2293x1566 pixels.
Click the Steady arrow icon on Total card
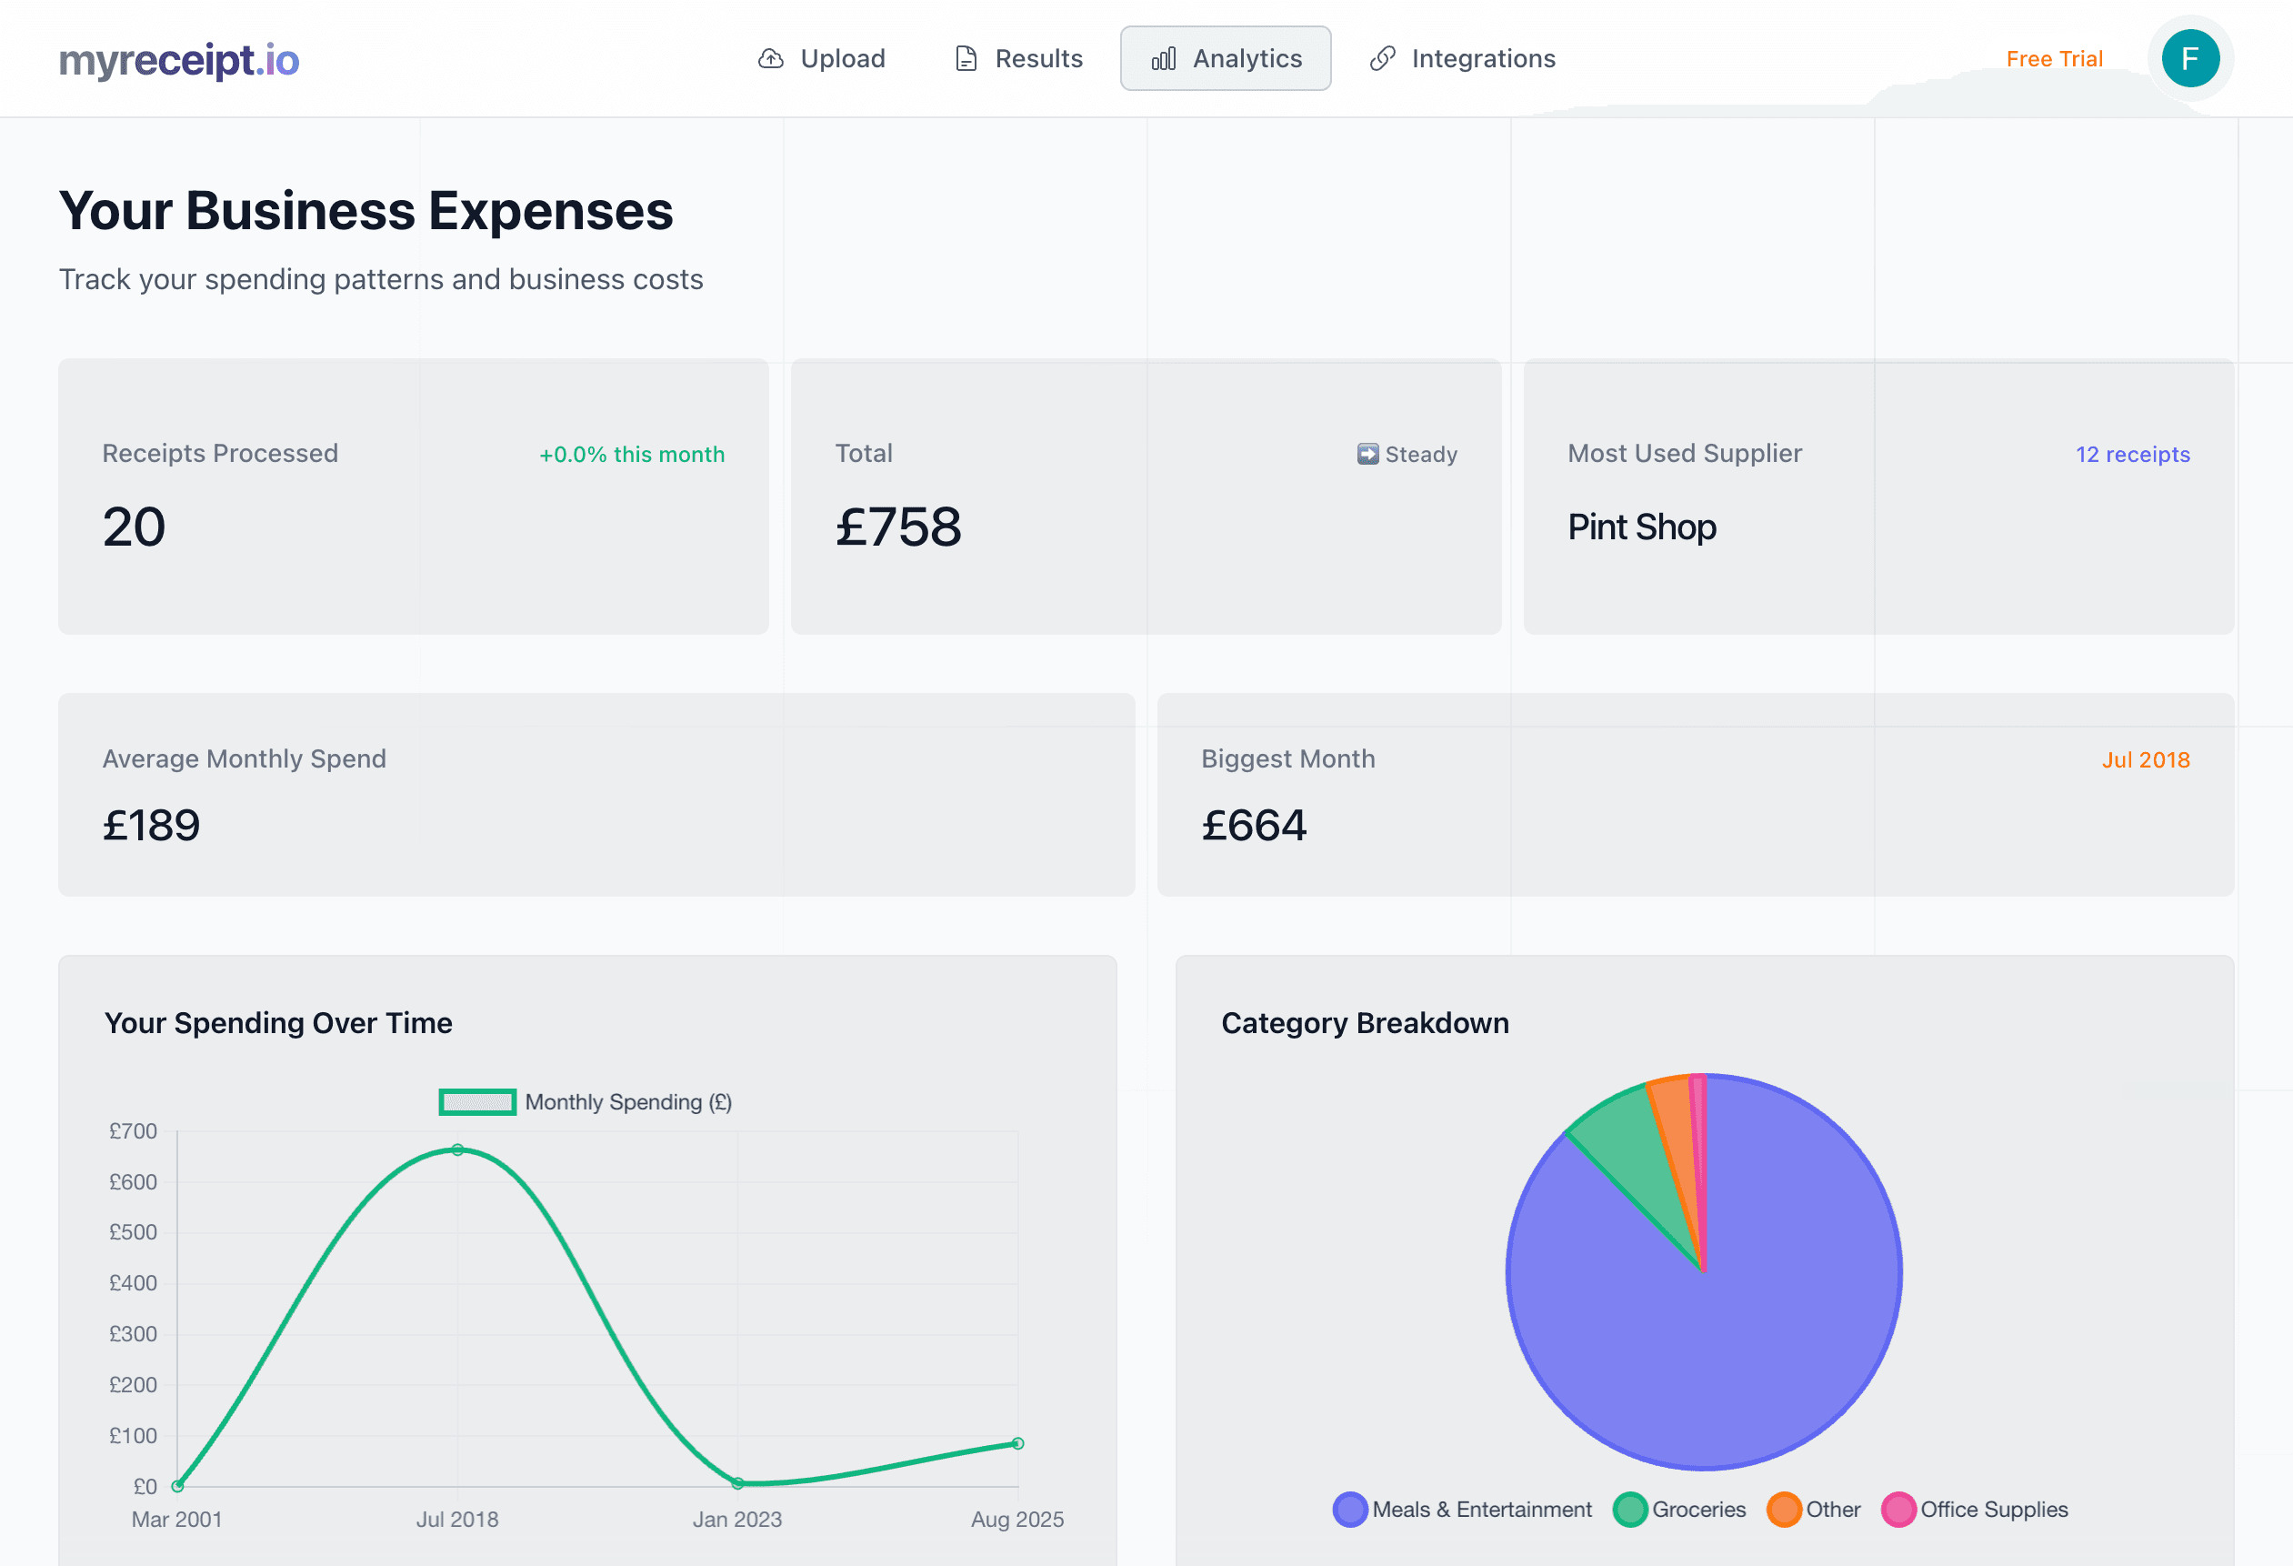[x=1367, y=454]
